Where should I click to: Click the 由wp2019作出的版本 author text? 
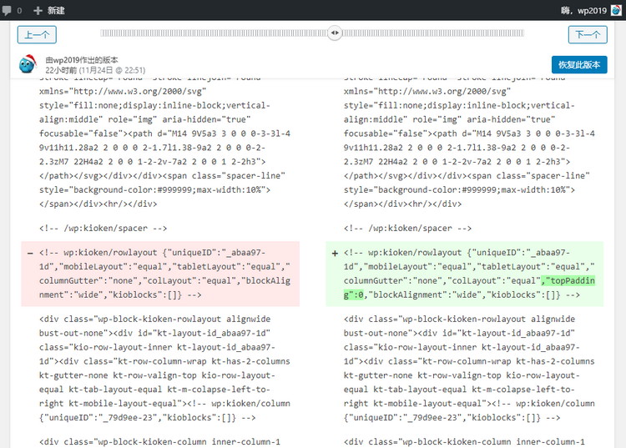[82, 60]
